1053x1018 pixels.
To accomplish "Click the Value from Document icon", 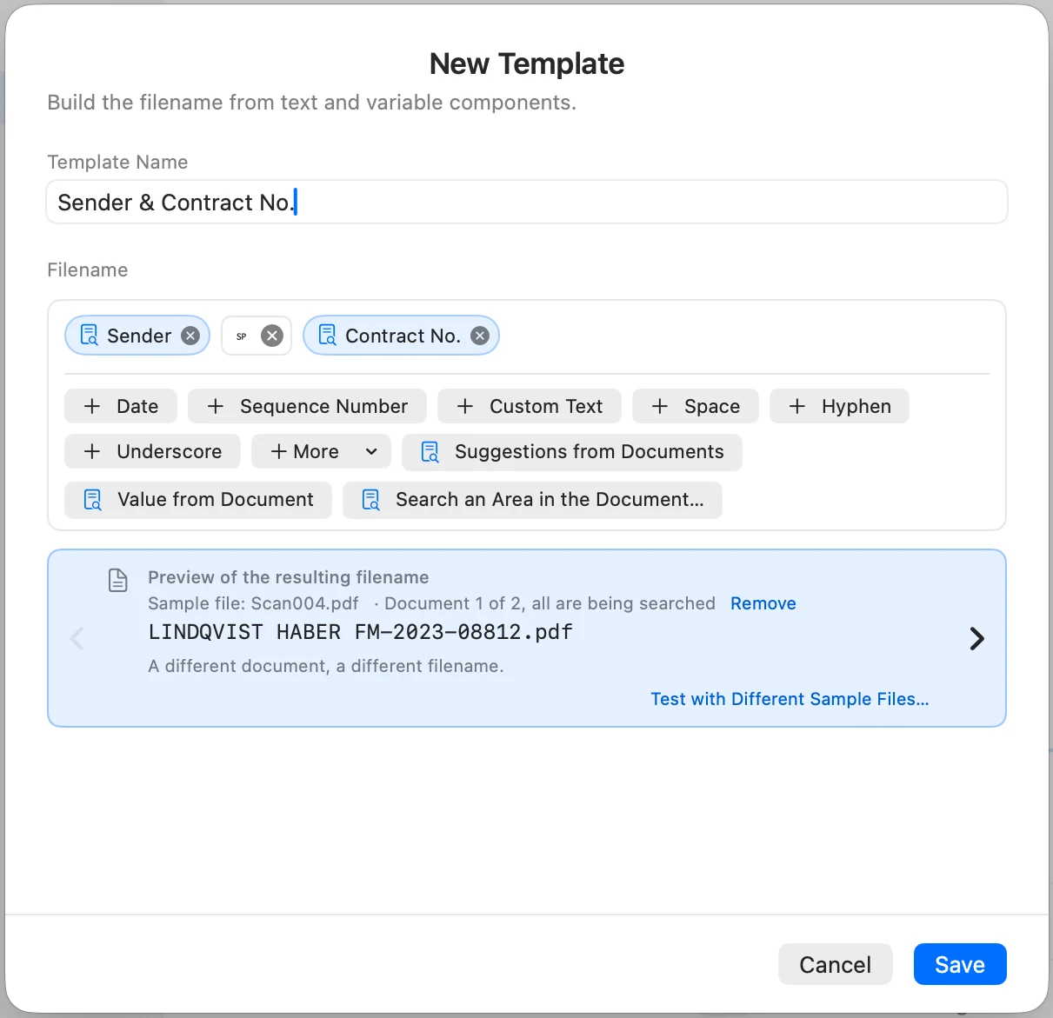I will pos(92,500).
